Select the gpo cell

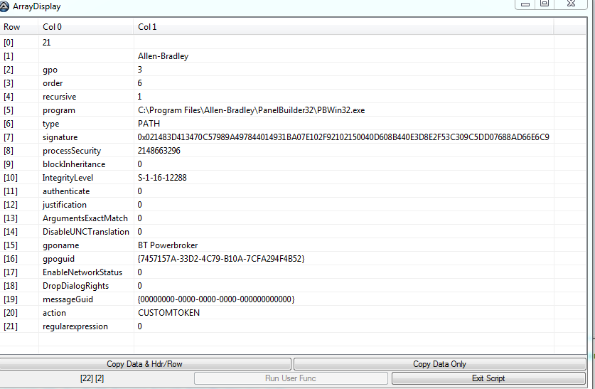click(x=50, y=70)
